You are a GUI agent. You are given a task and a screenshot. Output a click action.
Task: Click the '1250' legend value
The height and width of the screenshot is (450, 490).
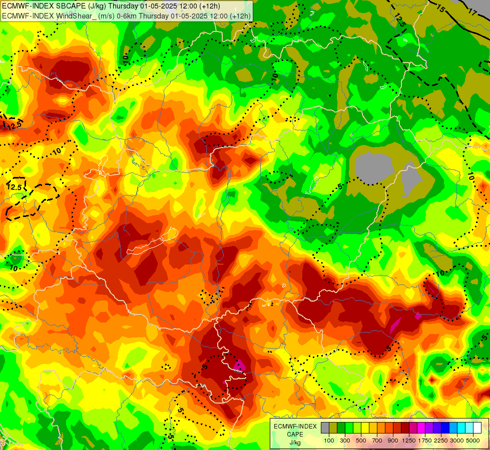409,440
